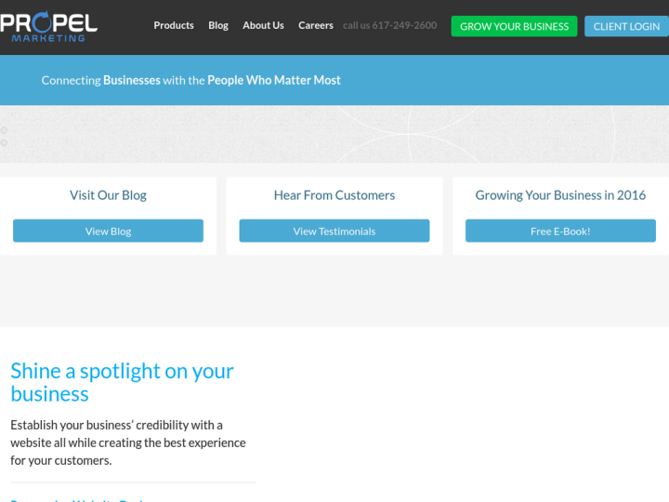
Task: Open the Client Login button
Action: tap(626, 26)
